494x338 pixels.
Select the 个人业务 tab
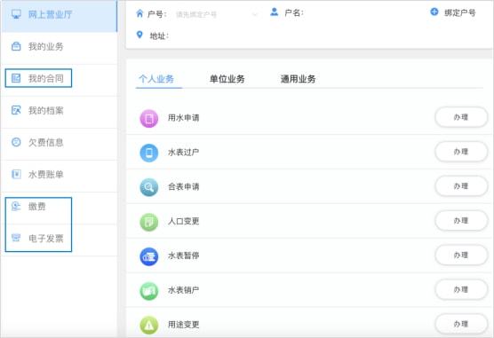(156, 79)
